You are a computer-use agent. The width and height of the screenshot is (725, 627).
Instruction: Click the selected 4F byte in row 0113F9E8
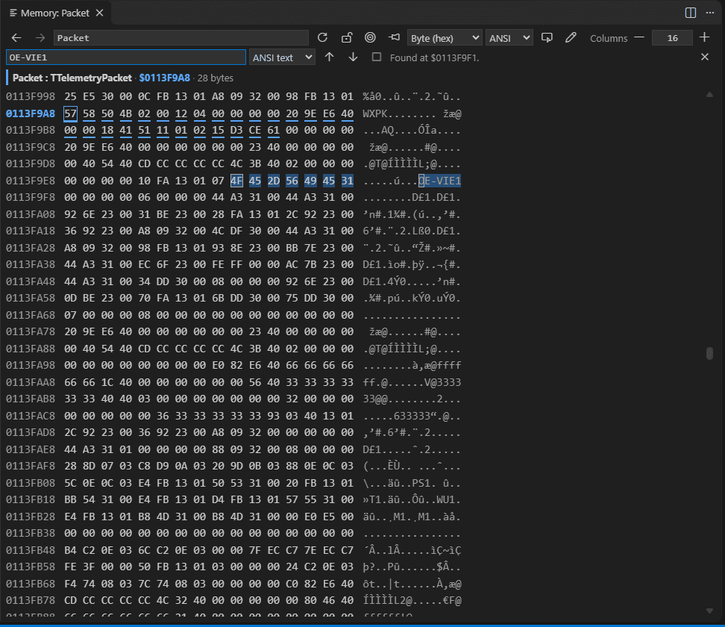click(236, 181)
